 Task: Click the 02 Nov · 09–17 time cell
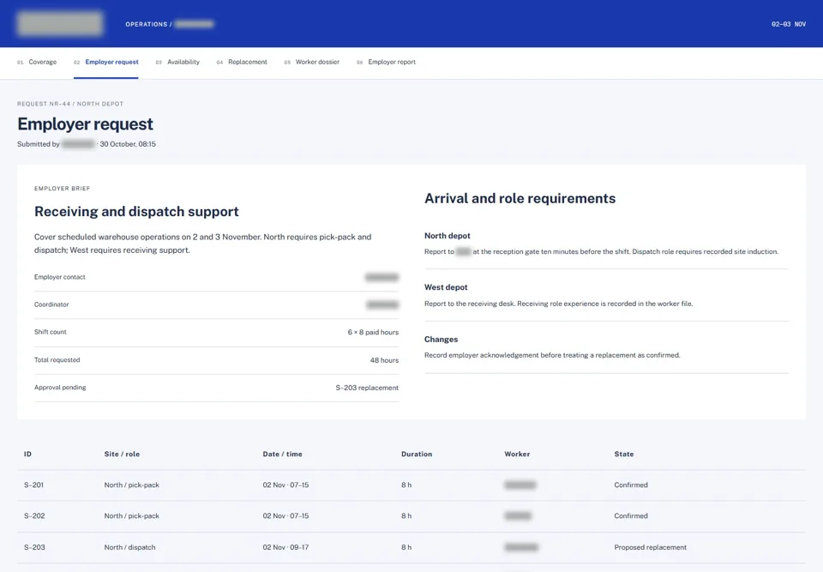285,547
